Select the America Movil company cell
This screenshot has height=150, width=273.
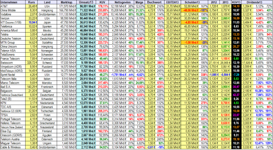13,30
